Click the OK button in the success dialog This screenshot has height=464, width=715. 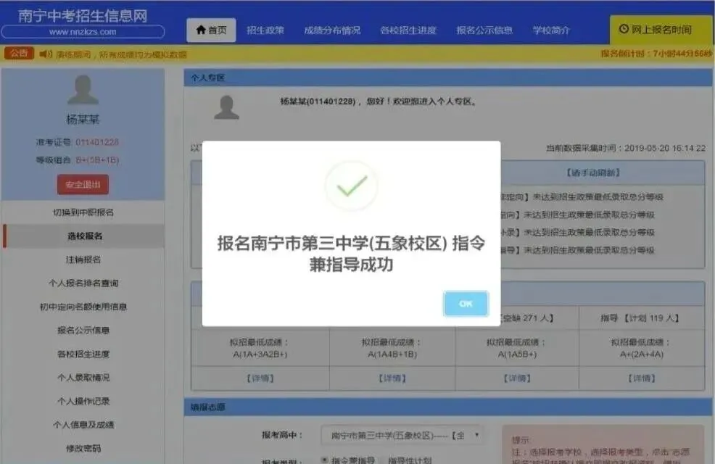(x=466, y=304)
